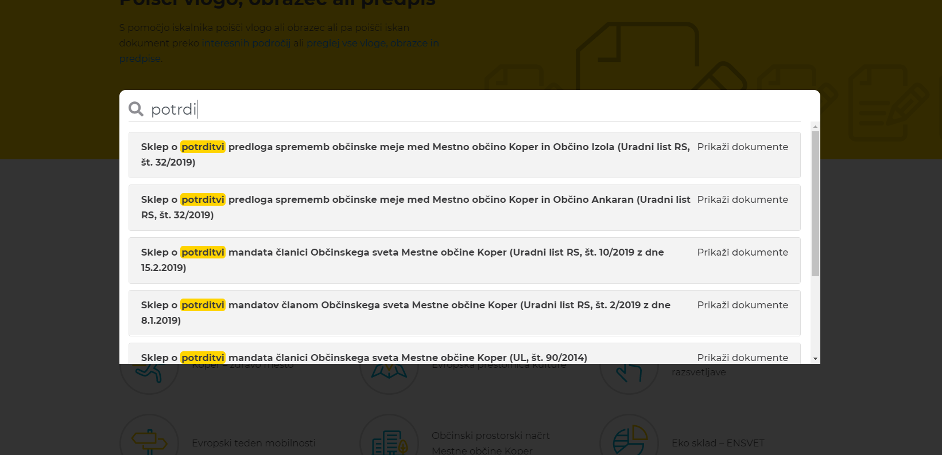Click the icon beside 'Evropska prestolnica kulture'
The width and height of the screenshot is (942, 455).
(x=389, y=378)
